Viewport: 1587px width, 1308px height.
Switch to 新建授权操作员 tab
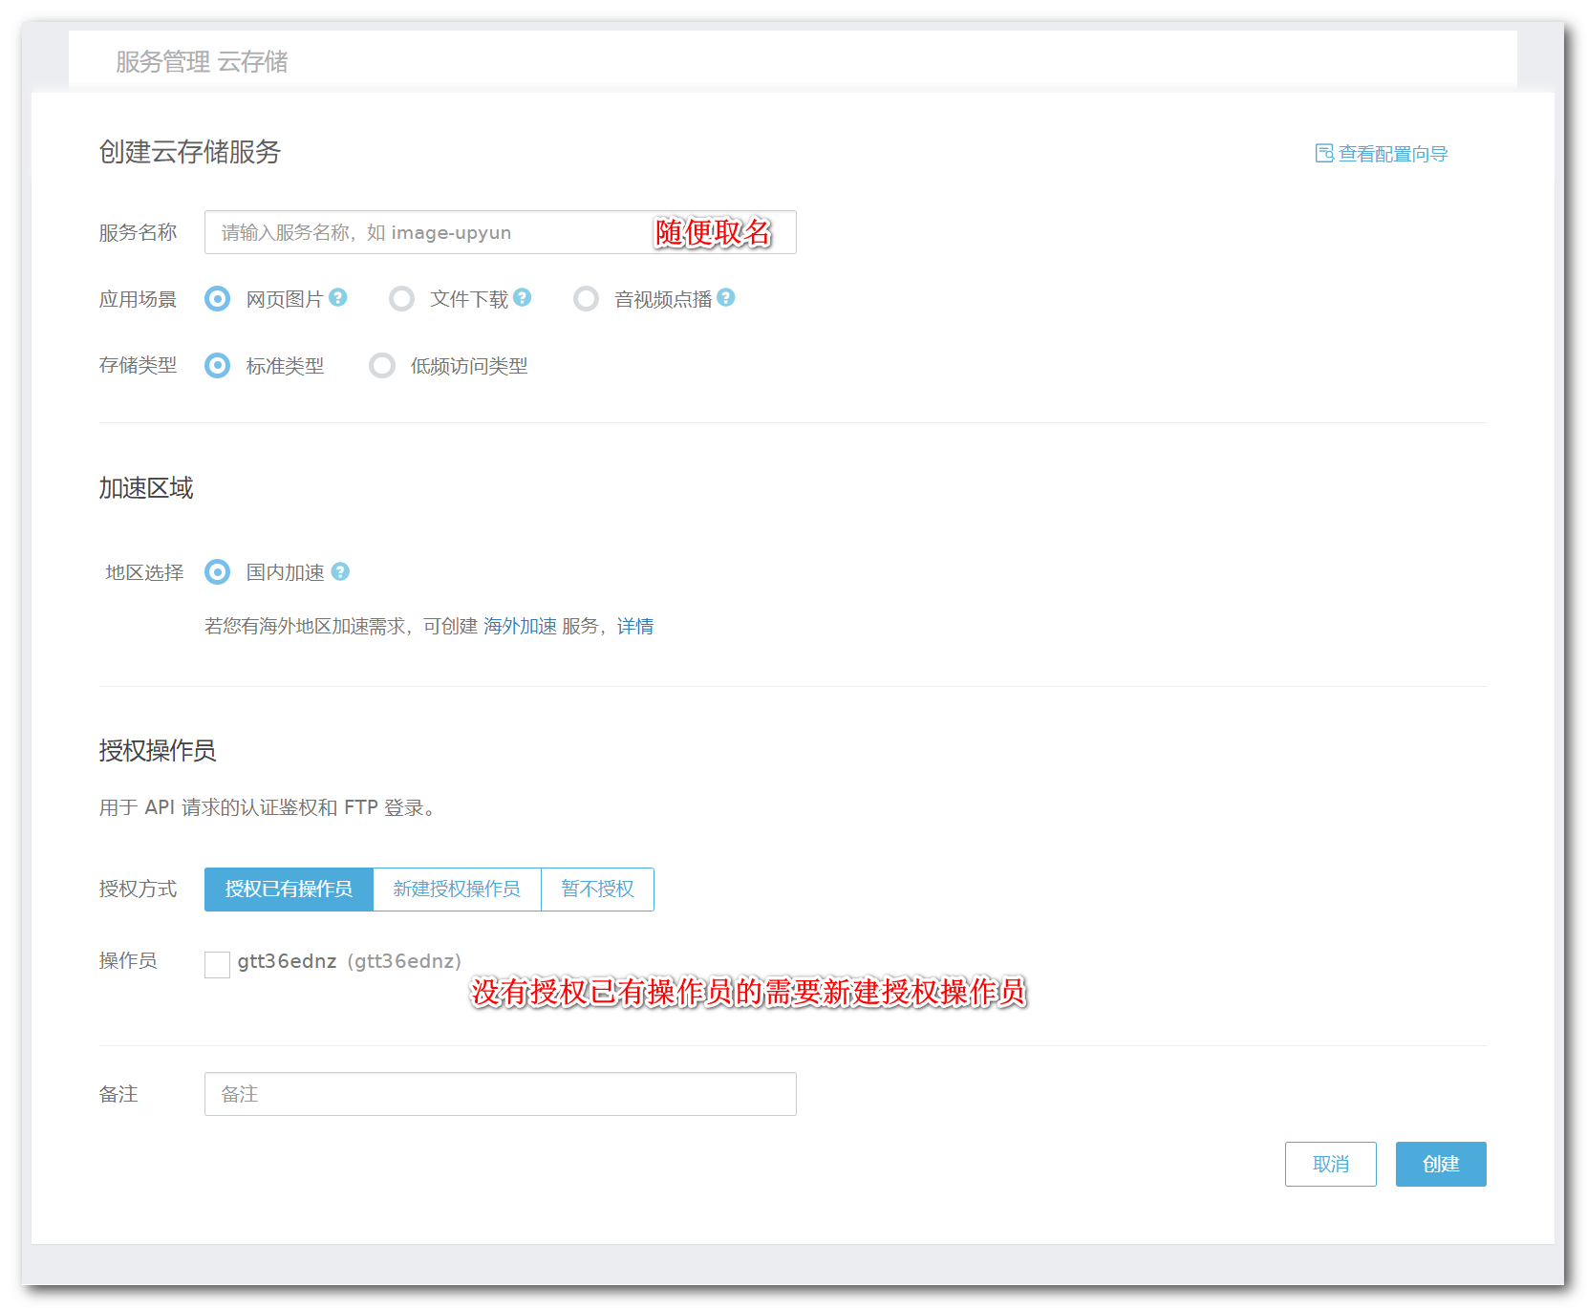click(x=457, y=890)
